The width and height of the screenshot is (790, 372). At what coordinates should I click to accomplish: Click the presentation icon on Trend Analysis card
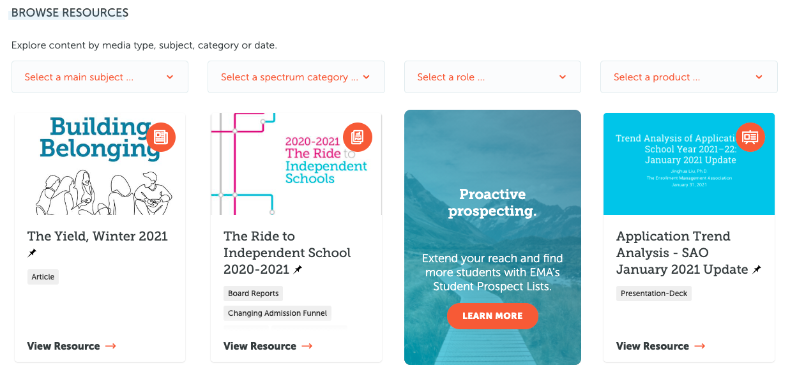click(x=750, y=137)
